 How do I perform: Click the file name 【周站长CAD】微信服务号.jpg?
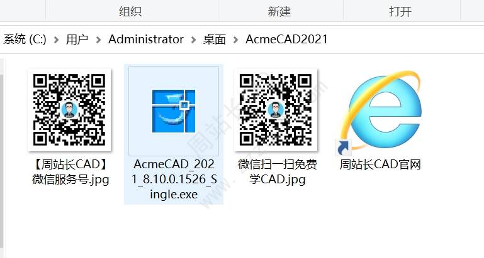point(70,172)
